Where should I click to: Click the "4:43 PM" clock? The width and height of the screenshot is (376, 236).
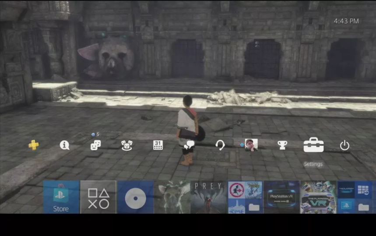point(346,21)
